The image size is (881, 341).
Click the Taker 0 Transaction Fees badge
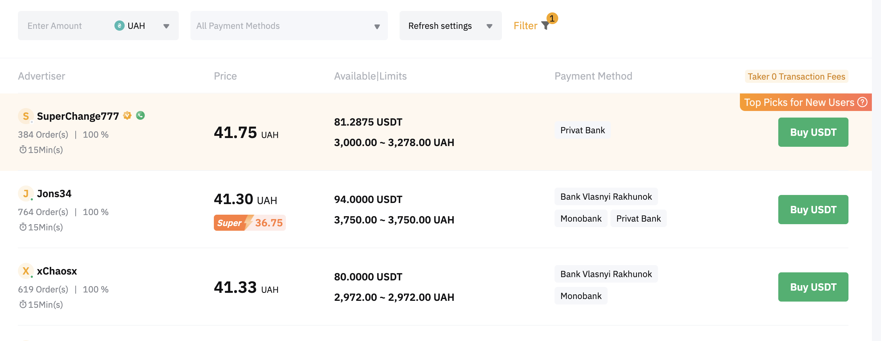point(796,76)
